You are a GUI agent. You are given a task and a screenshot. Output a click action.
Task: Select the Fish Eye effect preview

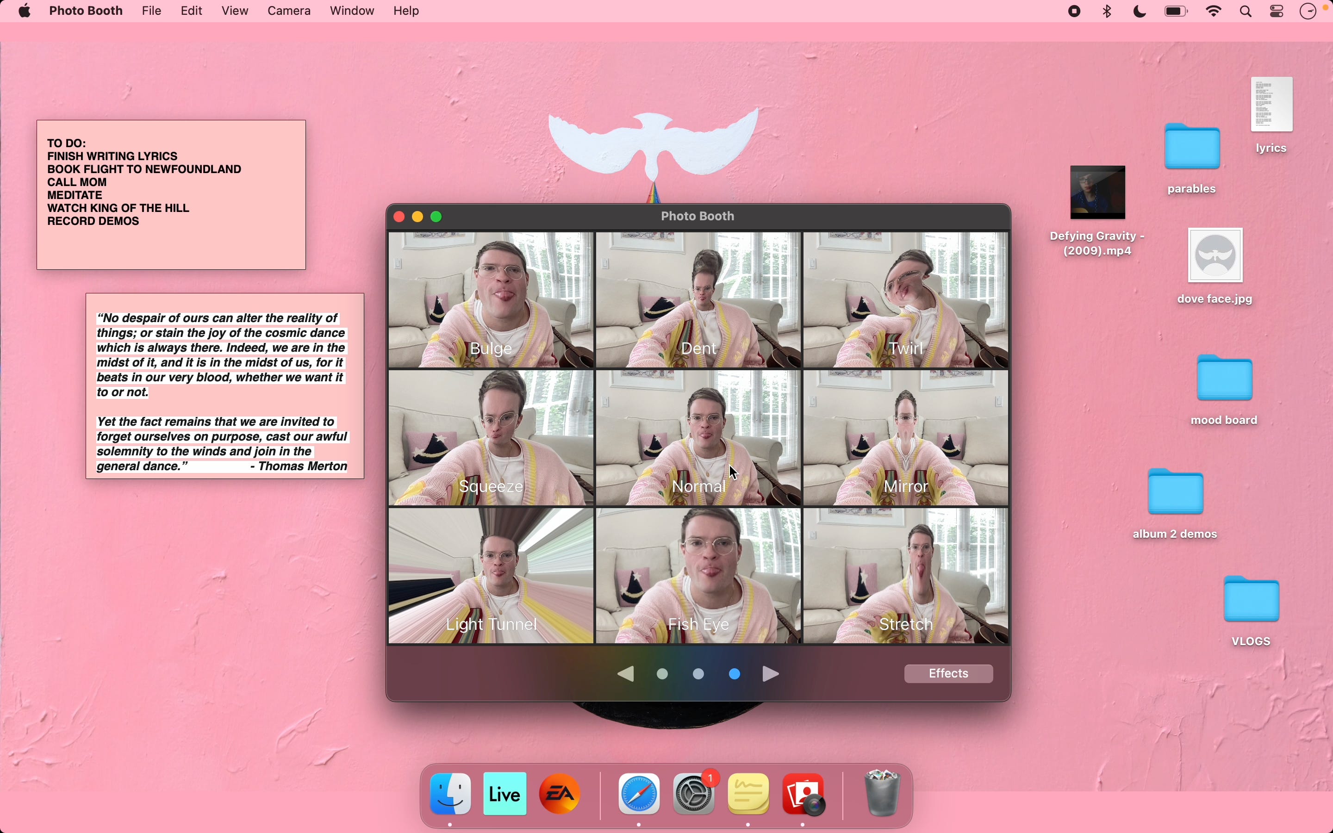[x=698, y=575]
